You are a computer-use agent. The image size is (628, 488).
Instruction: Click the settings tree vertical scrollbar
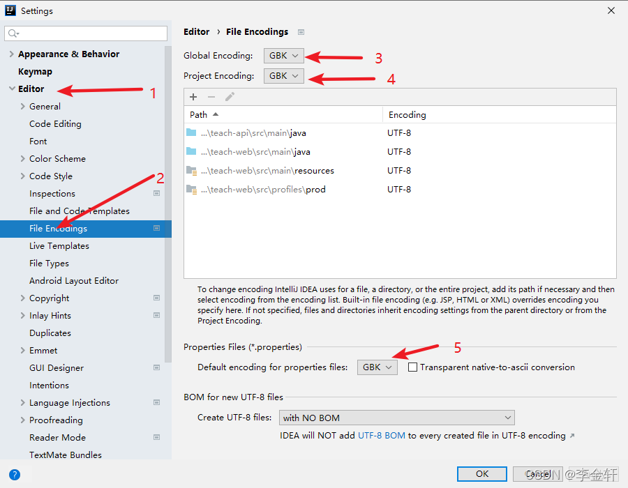tap(168, 204)
